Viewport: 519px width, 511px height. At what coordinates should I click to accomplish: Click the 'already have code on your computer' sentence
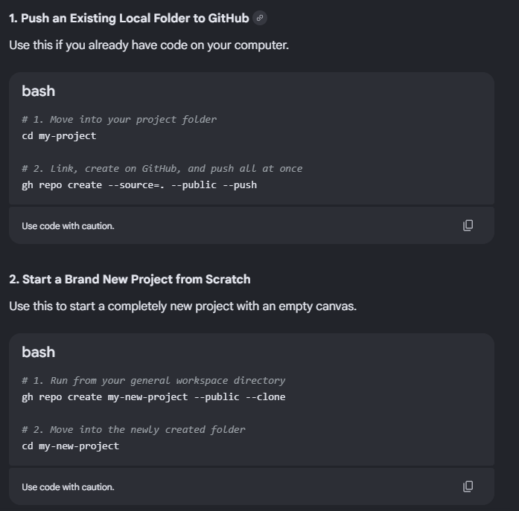149,45
